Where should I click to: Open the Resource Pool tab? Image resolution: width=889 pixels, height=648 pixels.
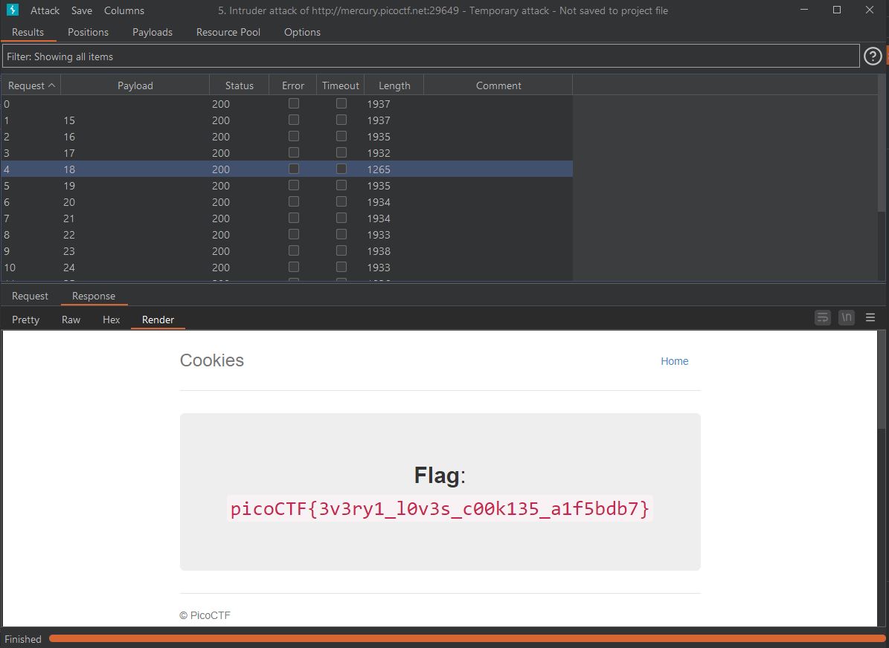click(x=228, y=32)
